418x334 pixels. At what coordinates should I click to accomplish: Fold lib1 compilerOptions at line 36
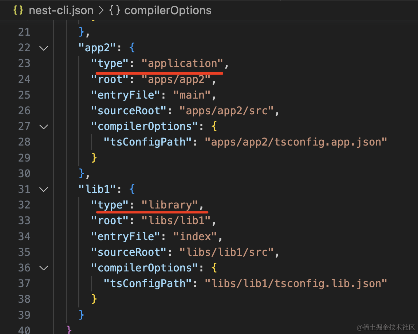pyautogui.click(x=44, y=268)
